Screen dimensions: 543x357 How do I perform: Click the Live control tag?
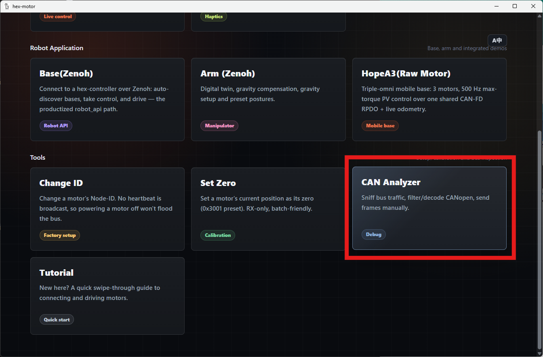(58, 17)
